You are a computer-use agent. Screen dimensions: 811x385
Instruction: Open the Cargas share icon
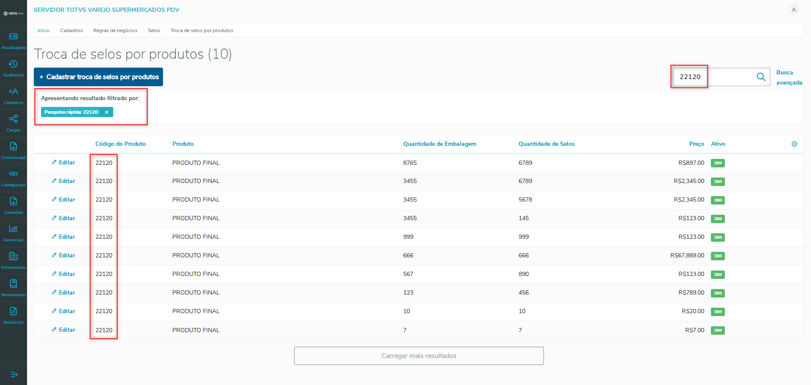point(14,119)
